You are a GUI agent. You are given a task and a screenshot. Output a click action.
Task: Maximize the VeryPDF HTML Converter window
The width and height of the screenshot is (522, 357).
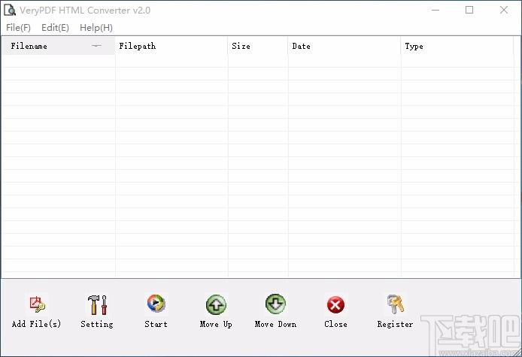tap(469, 10)
